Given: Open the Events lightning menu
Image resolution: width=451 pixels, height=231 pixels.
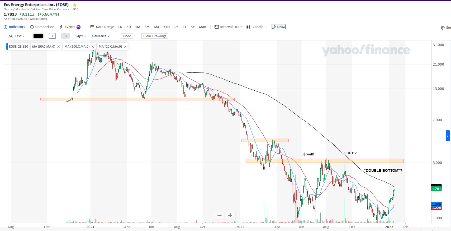Looking at the screenshot, I should [70, 27].
